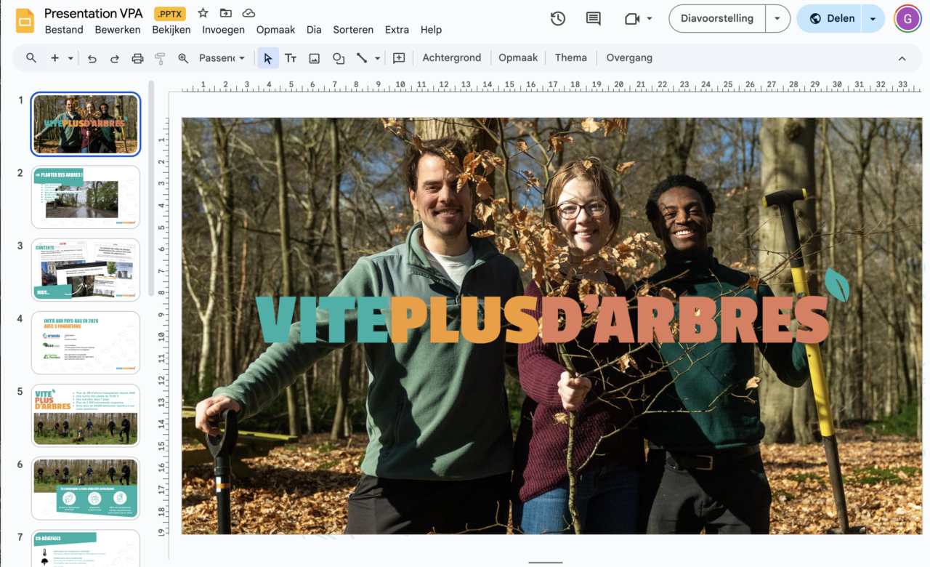Click the redo arrow icon

tap(114, 58)
